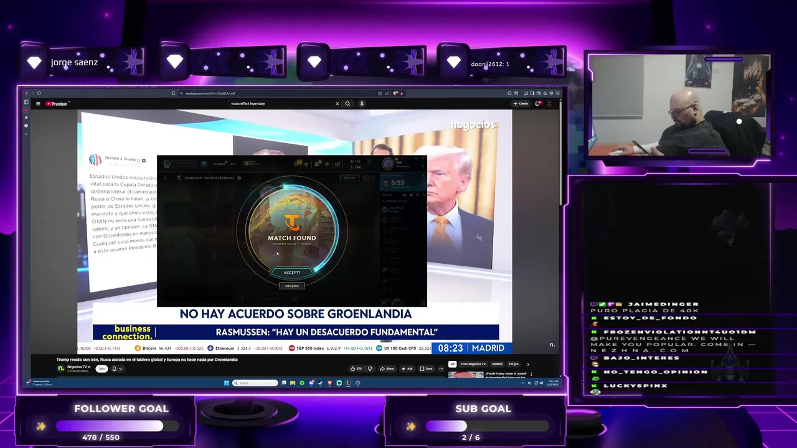The width and height of the screenshot is (797, 448).
Task: Decline the found match
Action: 292,286
